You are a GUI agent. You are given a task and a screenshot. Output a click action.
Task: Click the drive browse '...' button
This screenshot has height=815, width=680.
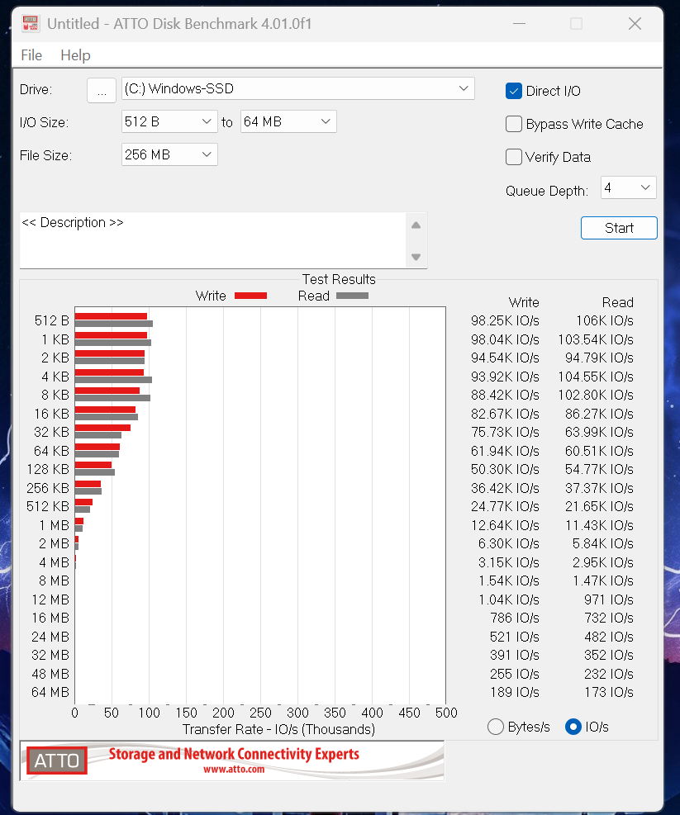tap(102, 91)
